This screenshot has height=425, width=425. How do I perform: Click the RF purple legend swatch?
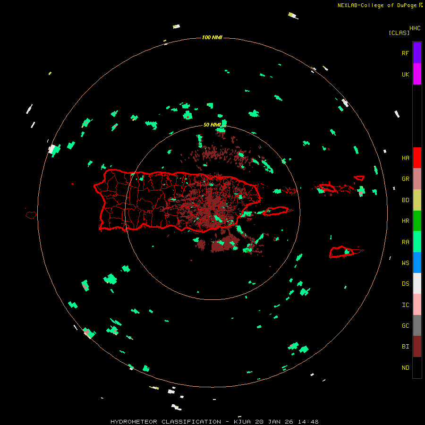coord(417,53)
